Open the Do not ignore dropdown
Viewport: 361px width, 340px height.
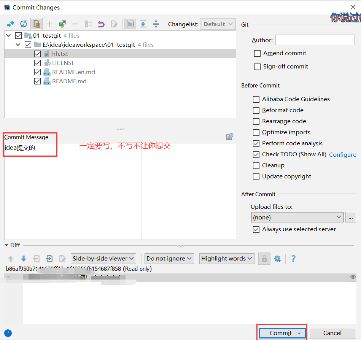[169, 259]
